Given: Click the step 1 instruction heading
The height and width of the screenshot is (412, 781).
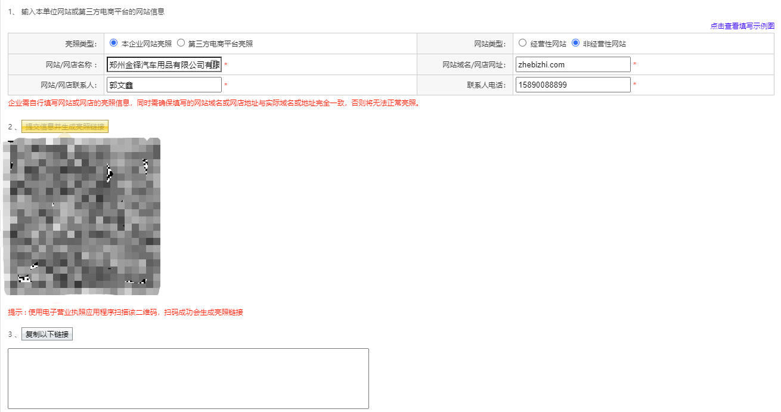Looking at the screenshot, I should pos(86,10).
